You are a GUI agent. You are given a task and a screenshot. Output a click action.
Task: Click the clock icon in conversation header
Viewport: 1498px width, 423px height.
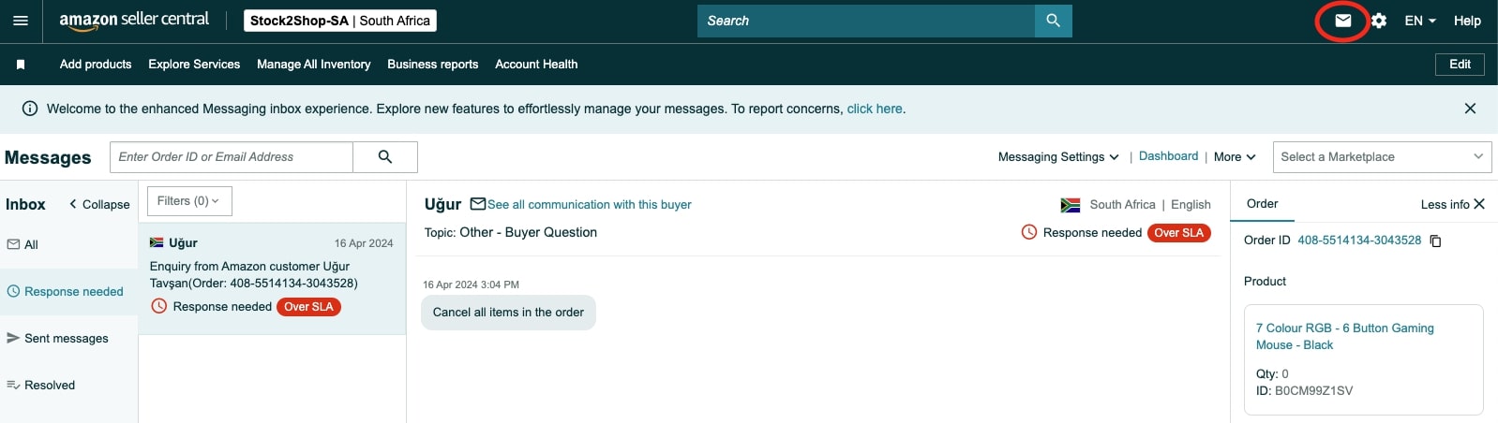1029,232
